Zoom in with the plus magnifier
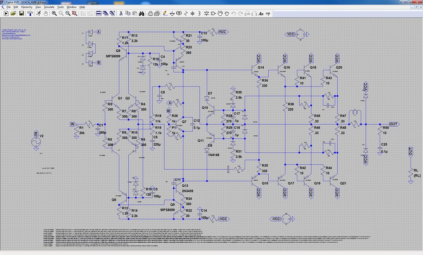Image resolution: width=423 pixels, height=255 pixels. [54, 13]
